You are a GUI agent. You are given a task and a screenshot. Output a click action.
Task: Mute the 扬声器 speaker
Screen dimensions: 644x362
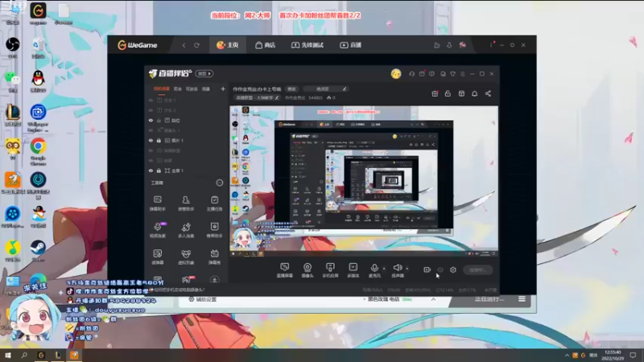tap(397, 270)
